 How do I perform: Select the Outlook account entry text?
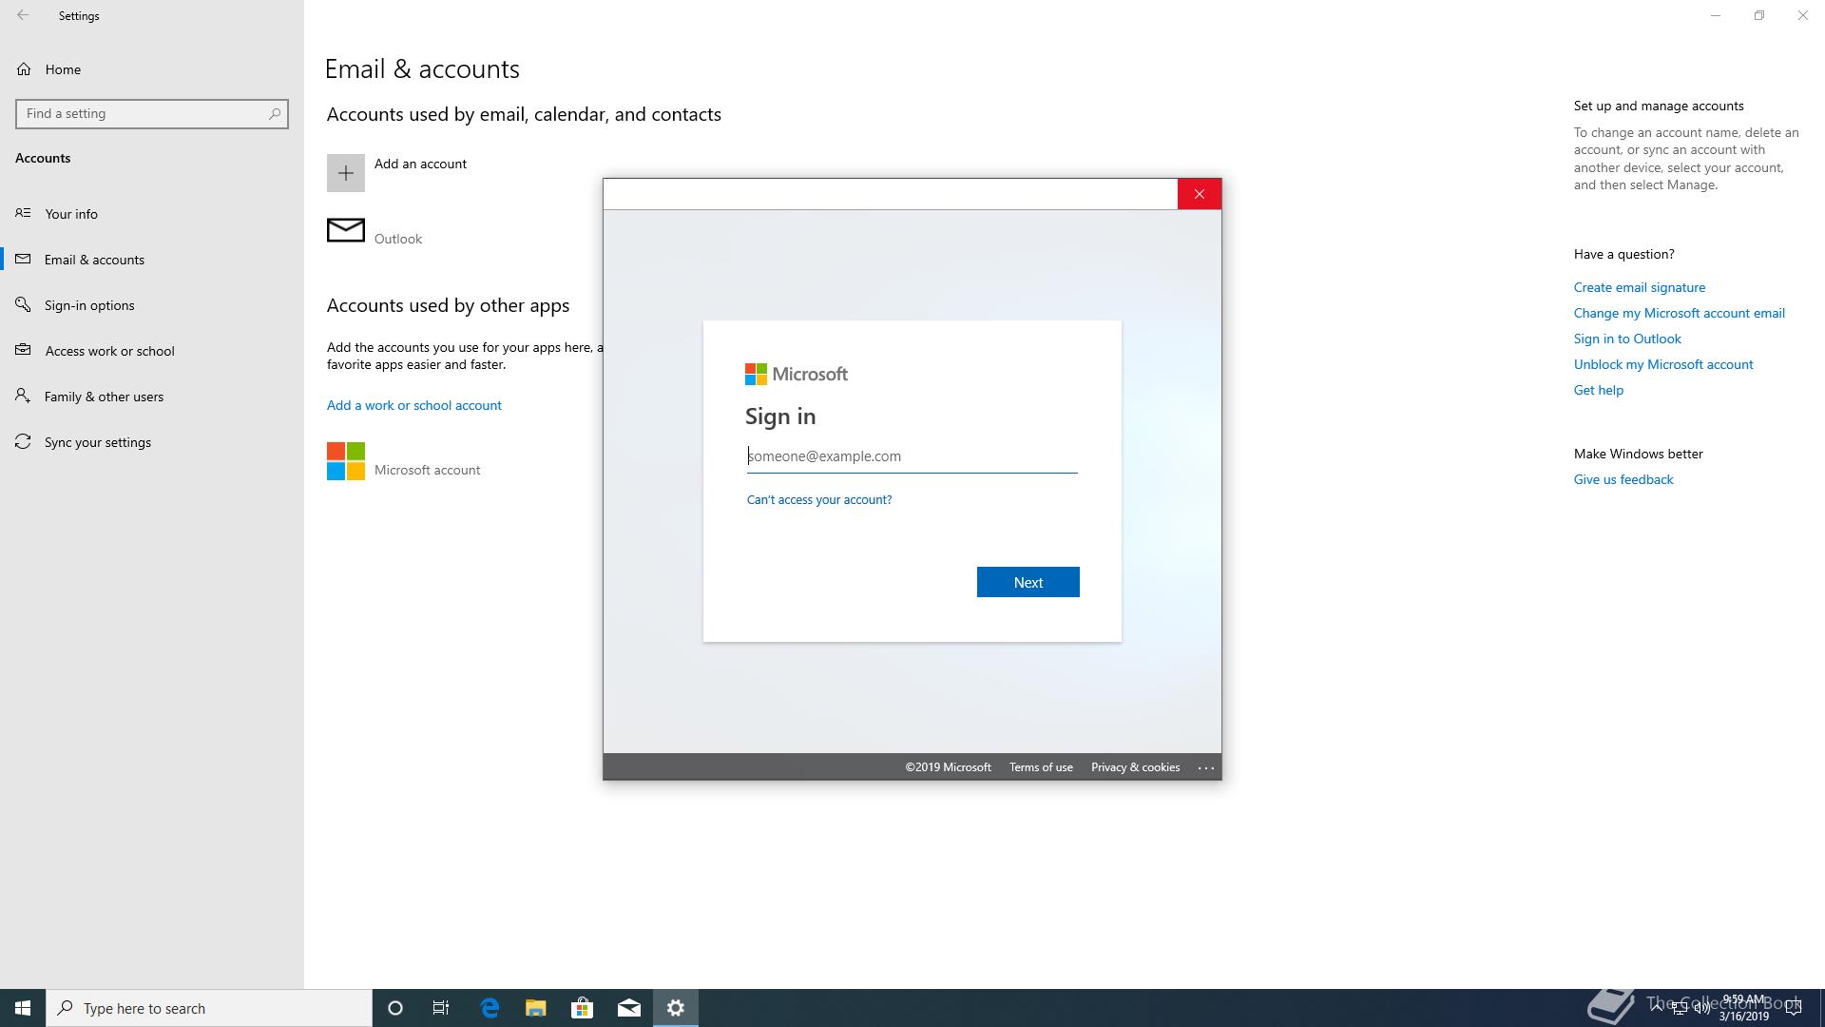[398, 239]
